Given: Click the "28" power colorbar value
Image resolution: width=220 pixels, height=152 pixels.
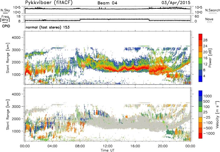Looking at the screenshot, I should point(205,40).
